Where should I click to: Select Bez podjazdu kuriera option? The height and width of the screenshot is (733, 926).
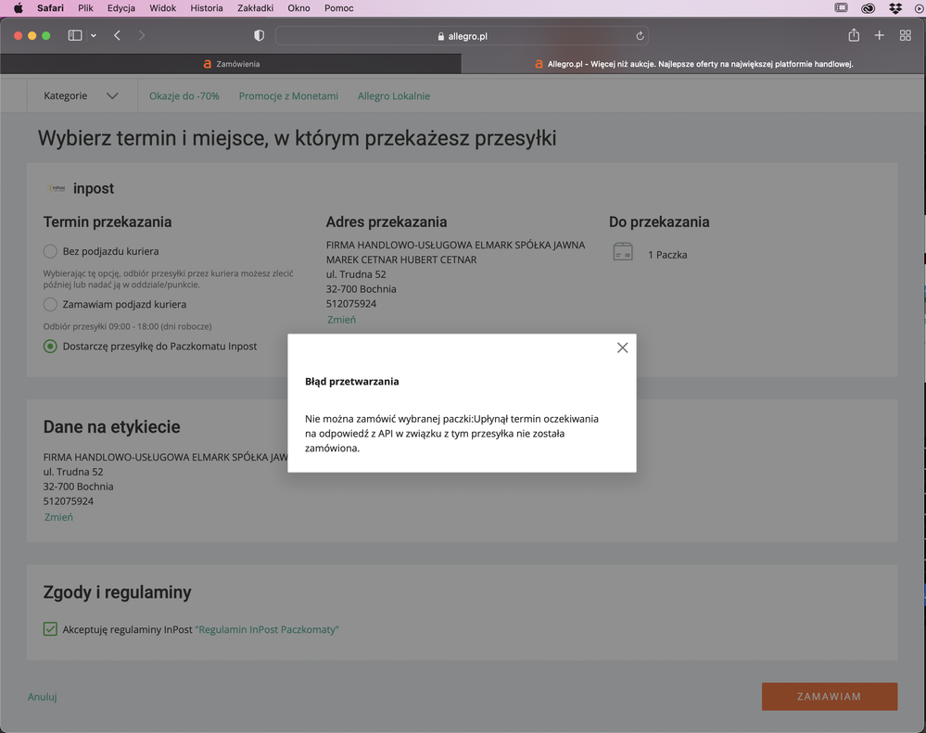(50, 251)
